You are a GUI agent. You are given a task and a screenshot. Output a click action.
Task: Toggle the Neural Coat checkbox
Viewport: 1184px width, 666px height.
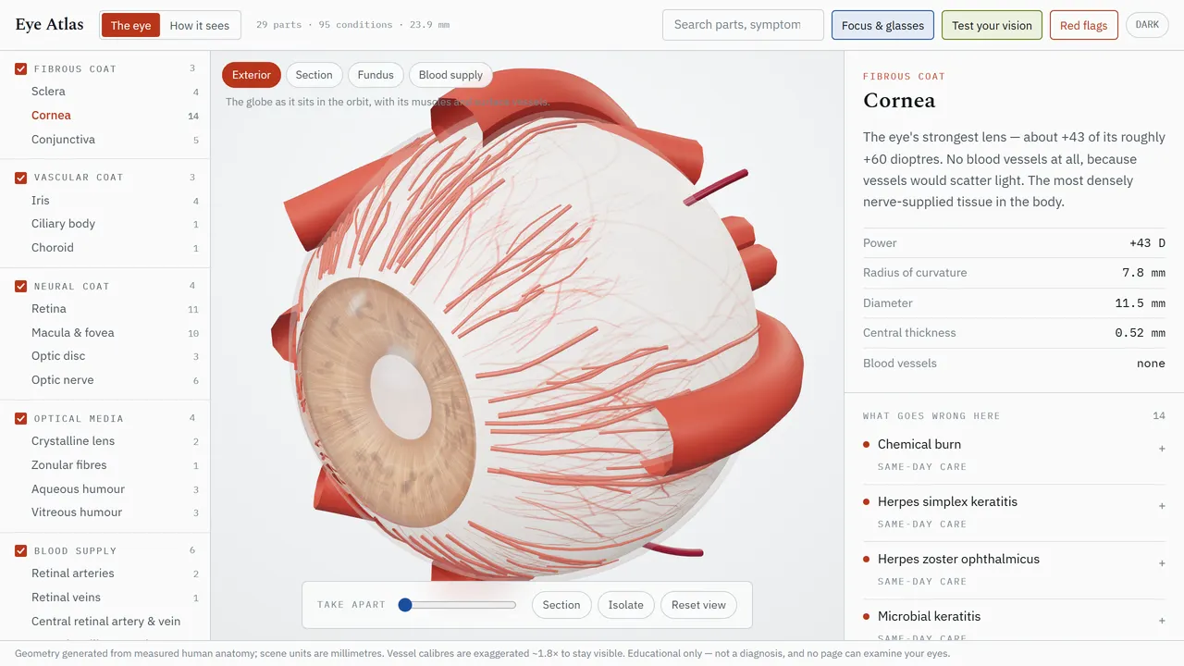click(20, 286)
